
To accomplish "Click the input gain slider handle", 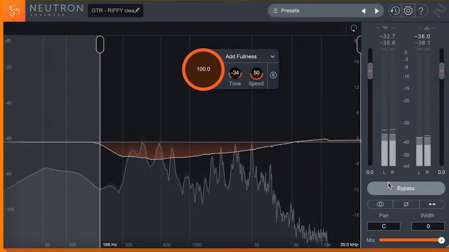I will (x=370, y=70).
